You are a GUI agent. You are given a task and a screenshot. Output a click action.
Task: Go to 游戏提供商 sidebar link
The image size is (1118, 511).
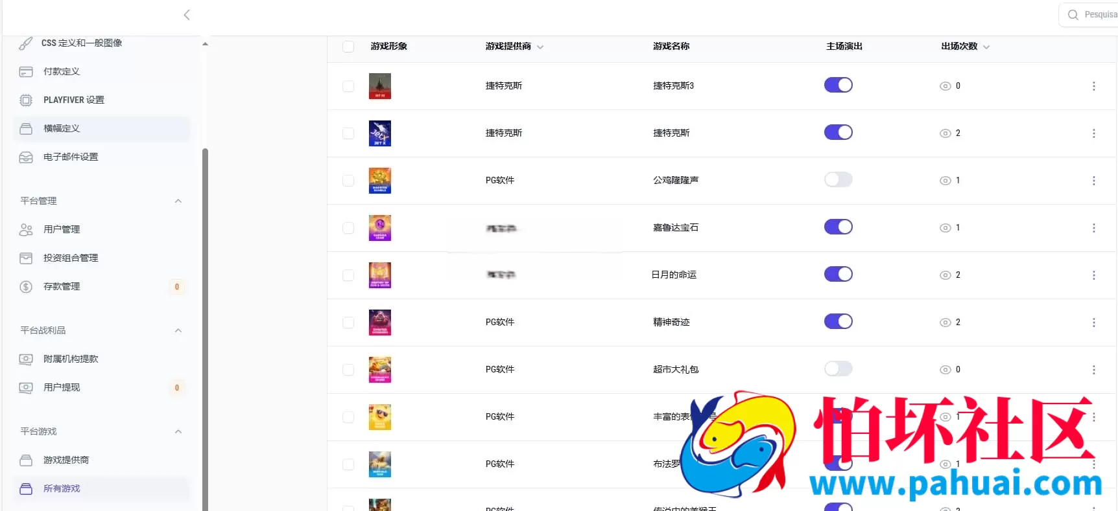[x=66, y=460]
